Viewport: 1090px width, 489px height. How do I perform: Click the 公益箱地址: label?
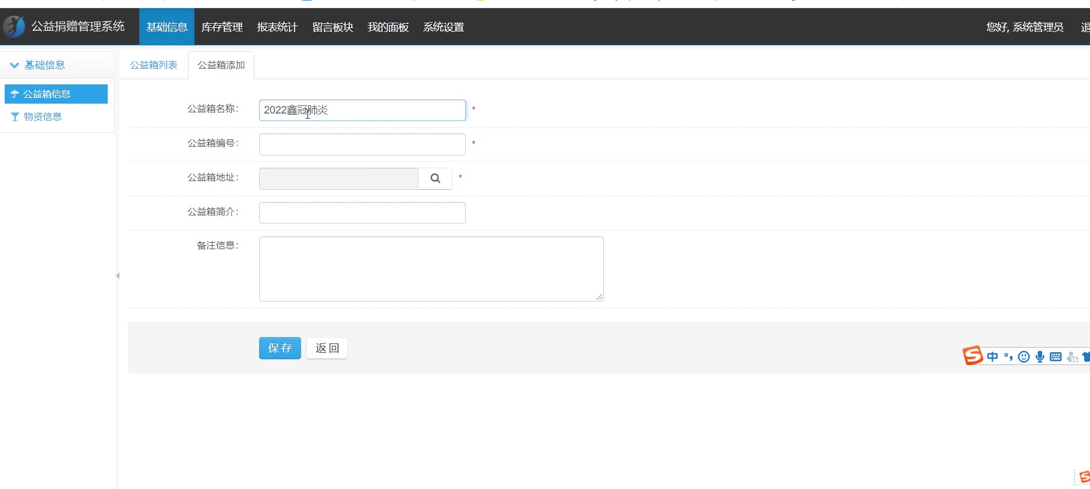(213, 178)
